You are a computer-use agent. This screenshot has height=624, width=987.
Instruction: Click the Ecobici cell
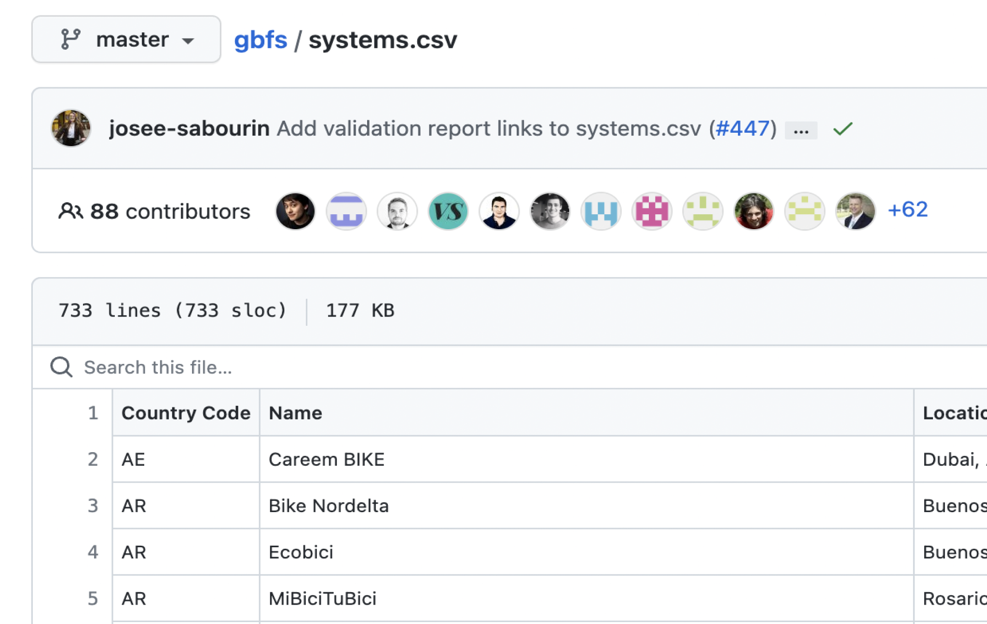click(x=587, y=552)
